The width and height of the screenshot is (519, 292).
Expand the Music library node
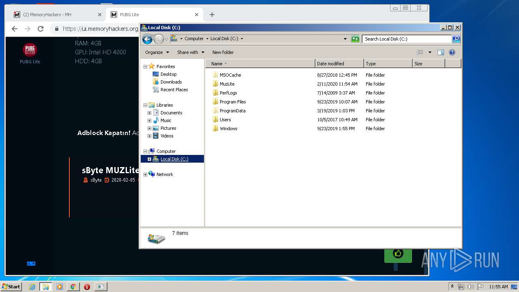[x=149, y=120]
